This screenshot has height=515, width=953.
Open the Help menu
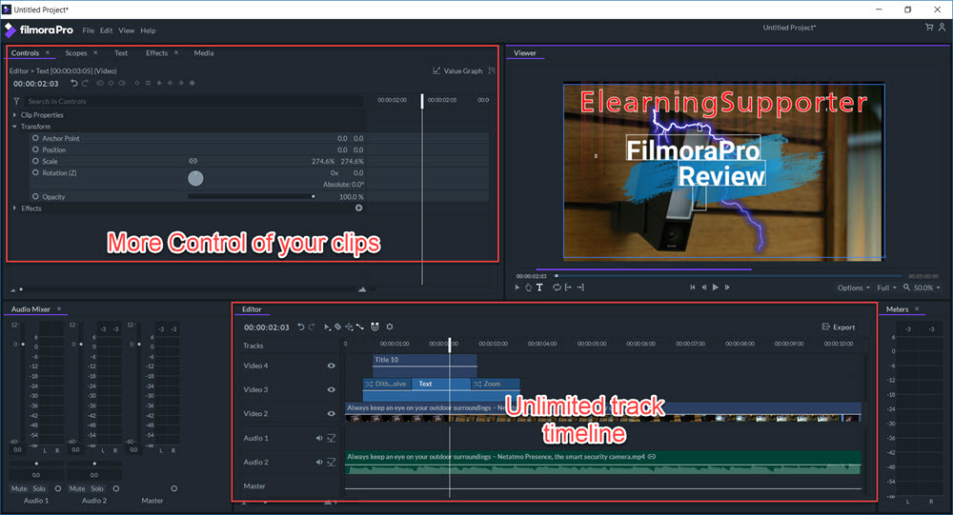149,30
